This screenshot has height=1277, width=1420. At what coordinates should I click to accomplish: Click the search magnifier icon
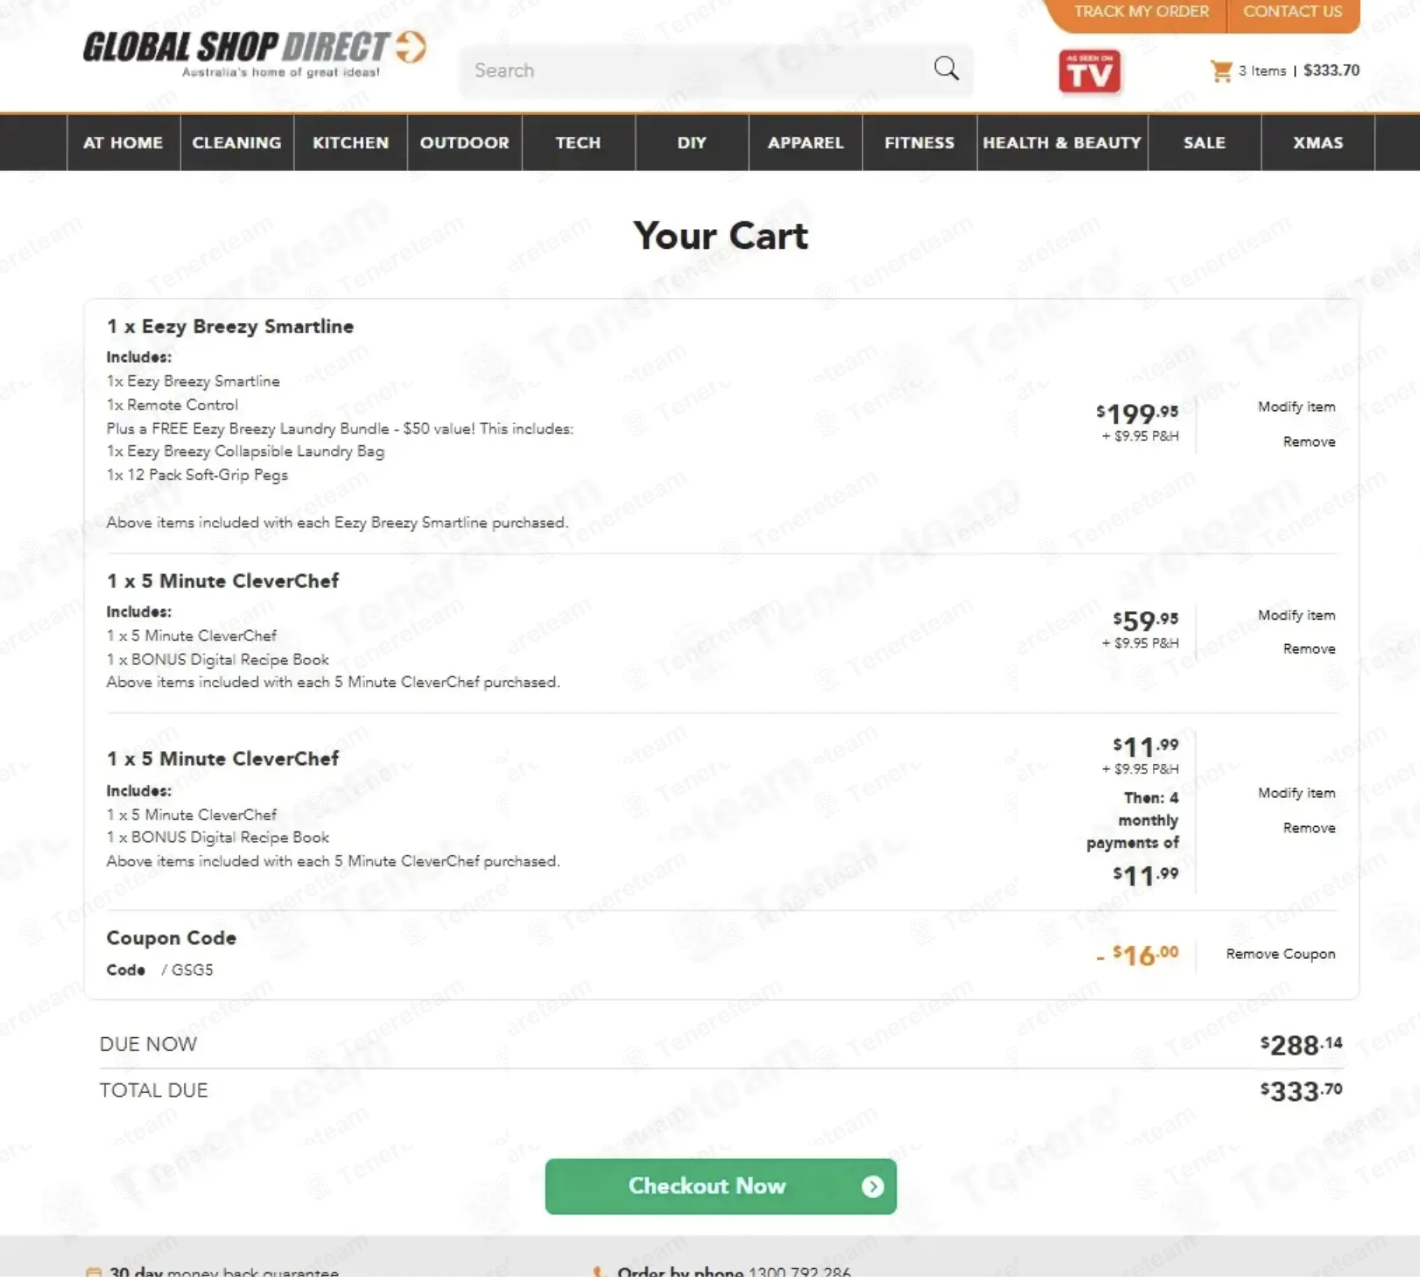[945, 69]
